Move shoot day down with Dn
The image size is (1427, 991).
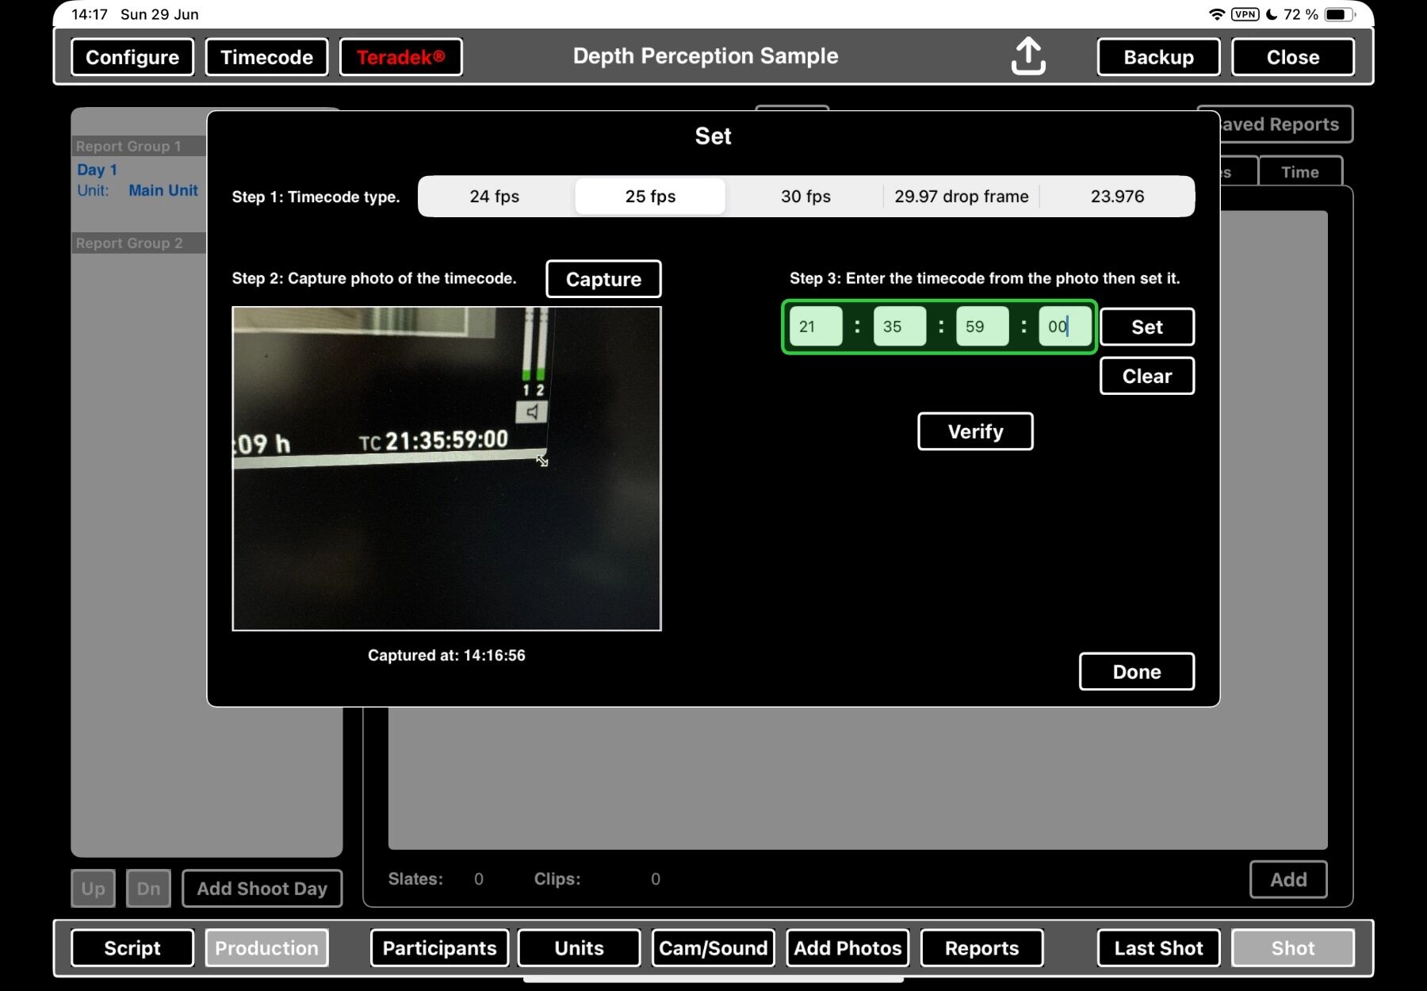[x=148, y=889]
